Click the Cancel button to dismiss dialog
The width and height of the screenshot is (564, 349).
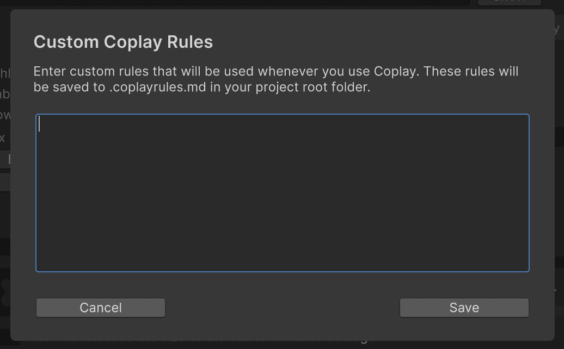pos(100,307)
